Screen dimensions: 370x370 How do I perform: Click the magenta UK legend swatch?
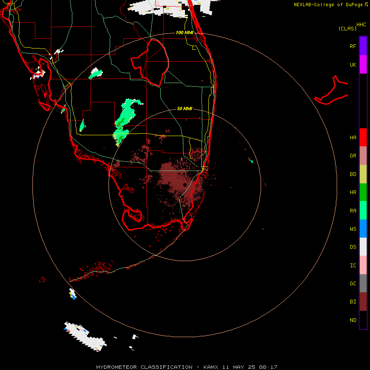point(363,65)
